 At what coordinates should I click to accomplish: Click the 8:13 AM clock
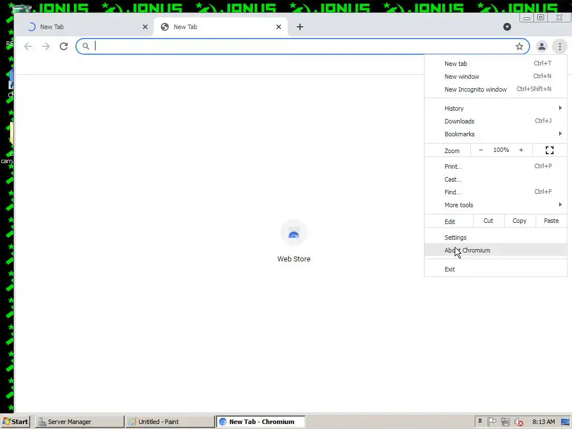[544, 422]
